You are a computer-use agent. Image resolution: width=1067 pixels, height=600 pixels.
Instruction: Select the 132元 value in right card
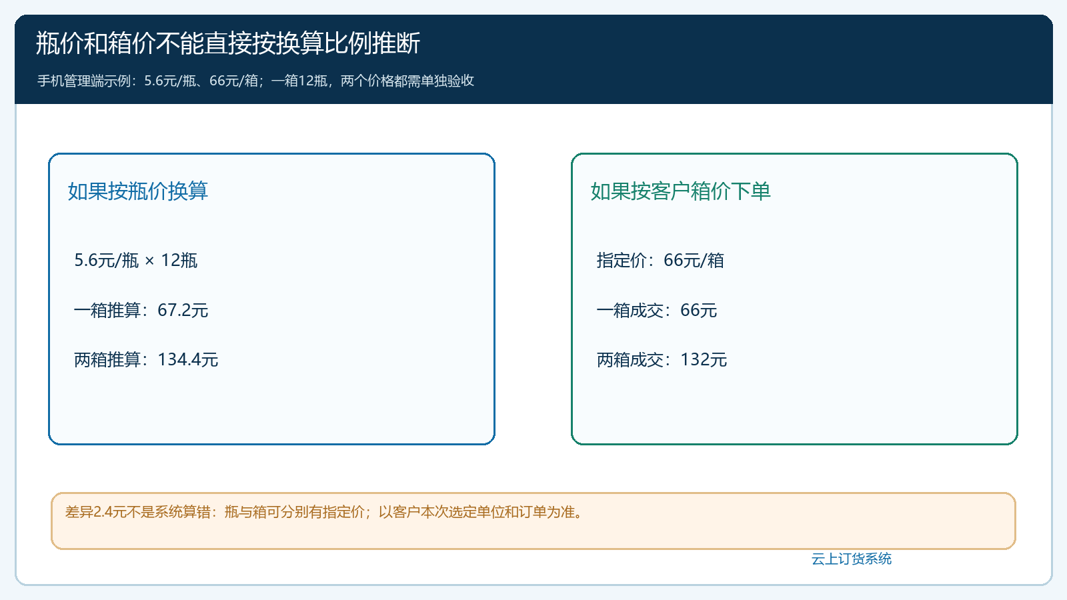[x=704, y=359]
